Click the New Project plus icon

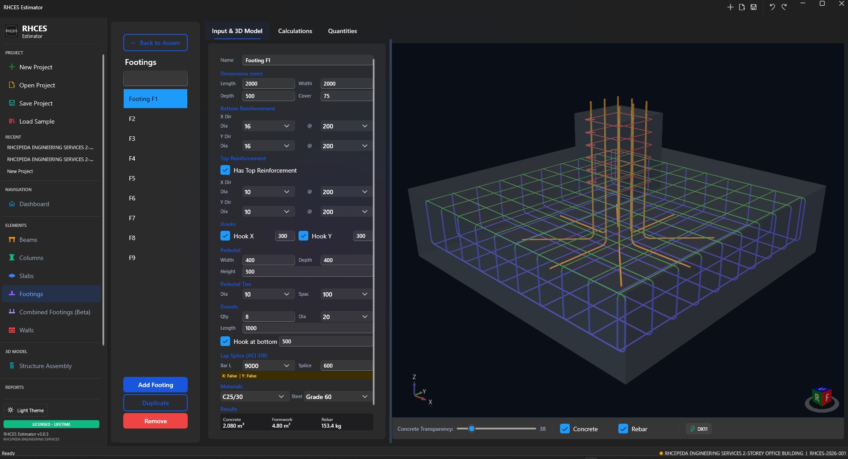[x=12, y=67]
